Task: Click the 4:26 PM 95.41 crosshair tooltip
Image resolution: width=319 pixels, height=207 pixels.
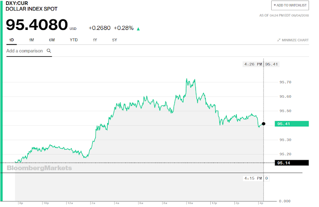Action: (x=261, y=64)
